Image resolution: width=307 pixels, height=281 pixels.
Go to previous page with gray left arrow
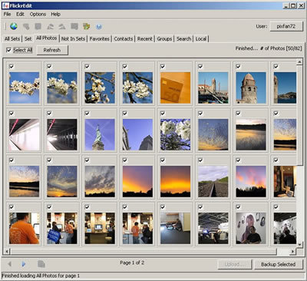tap(10, 263)
